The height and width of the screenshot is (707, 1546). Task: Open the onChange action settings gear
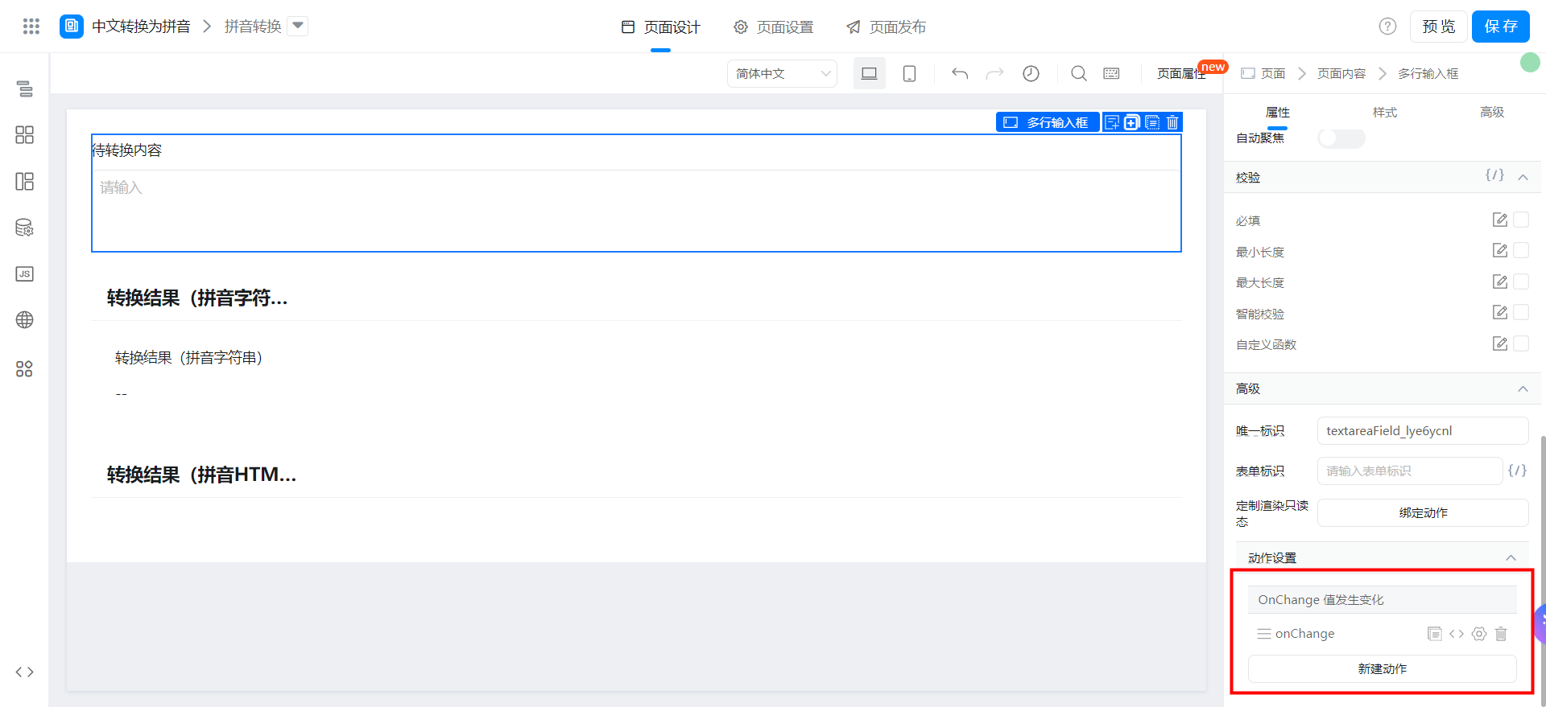click(x=1479, y=634)
